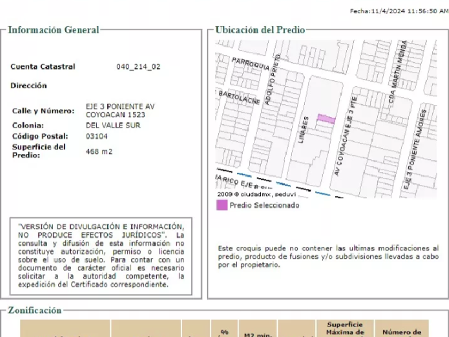Select the cadastral account value 040_214_02

(x=138, y=67)
